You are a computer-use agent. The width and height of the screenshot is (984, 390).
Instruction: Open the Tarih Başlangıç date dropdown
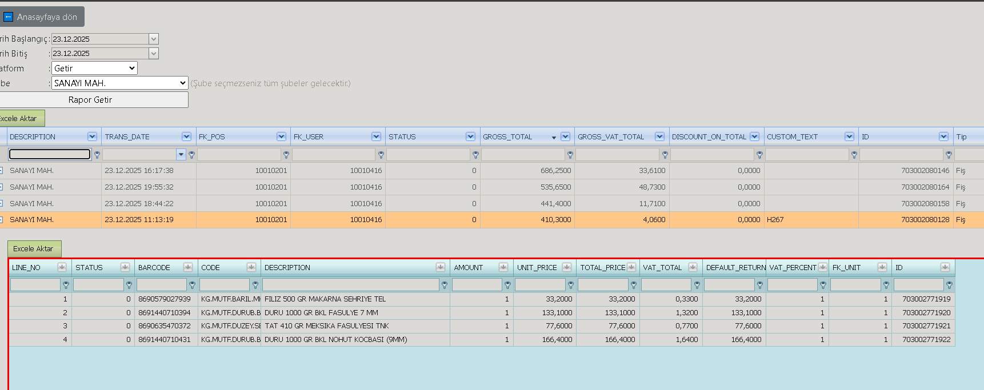point(153,39)
